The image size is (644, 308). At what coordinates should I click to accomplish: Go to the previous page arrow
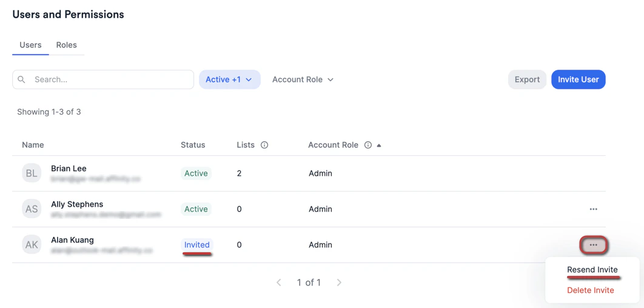click(279, 283)
